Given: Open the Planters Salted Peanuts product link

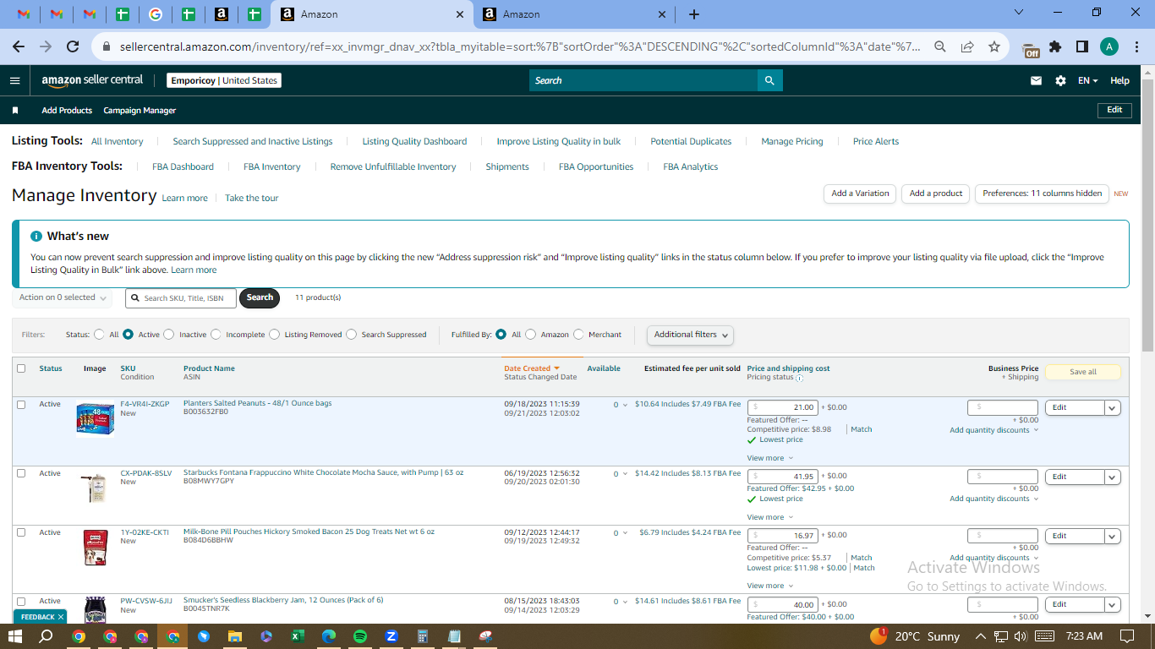Looking at the screenshot, I should tap(258, 404).
